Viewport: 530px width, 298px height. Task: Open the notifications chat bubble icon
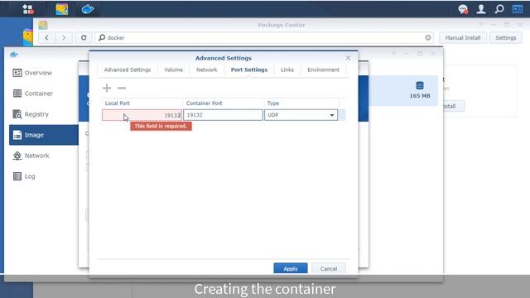pos(463,9)
